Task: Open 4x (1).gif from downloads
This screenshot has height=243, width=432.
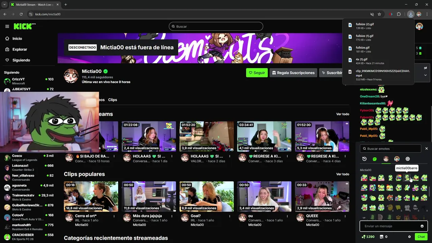Action: [x=361, y=59]
